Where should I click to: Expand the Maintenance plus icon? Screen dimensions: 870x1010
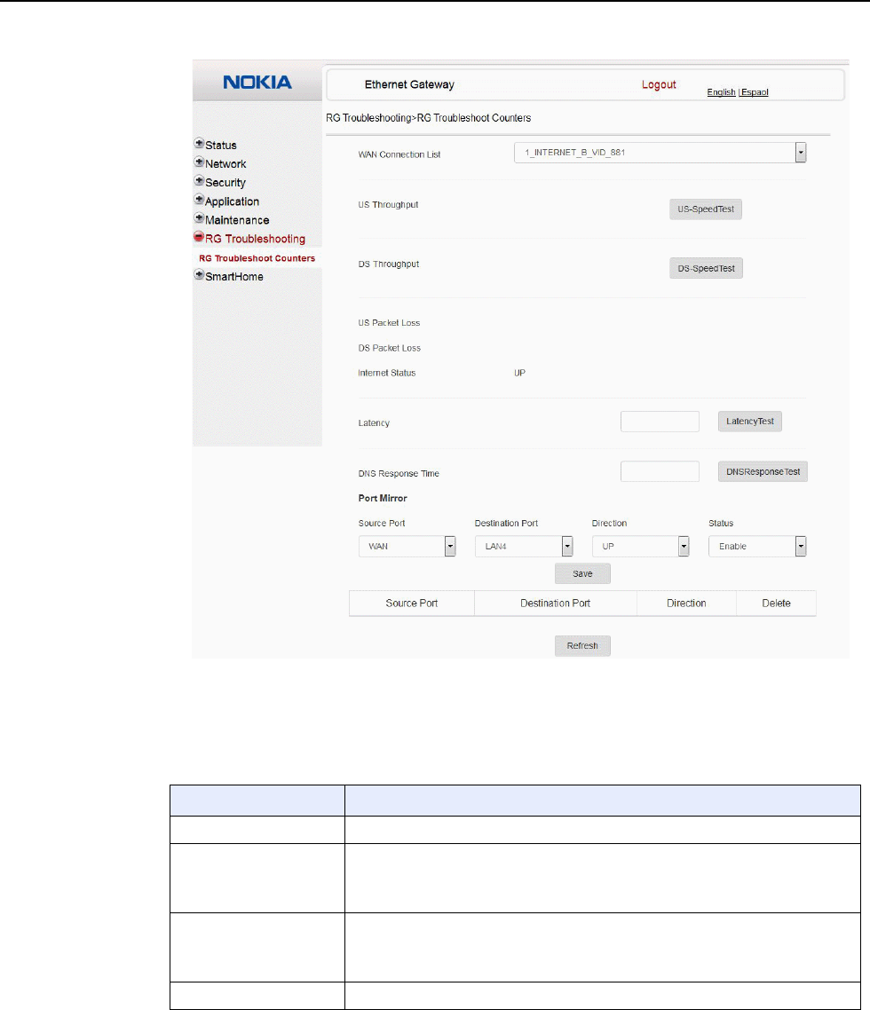[x=199, y=217]
